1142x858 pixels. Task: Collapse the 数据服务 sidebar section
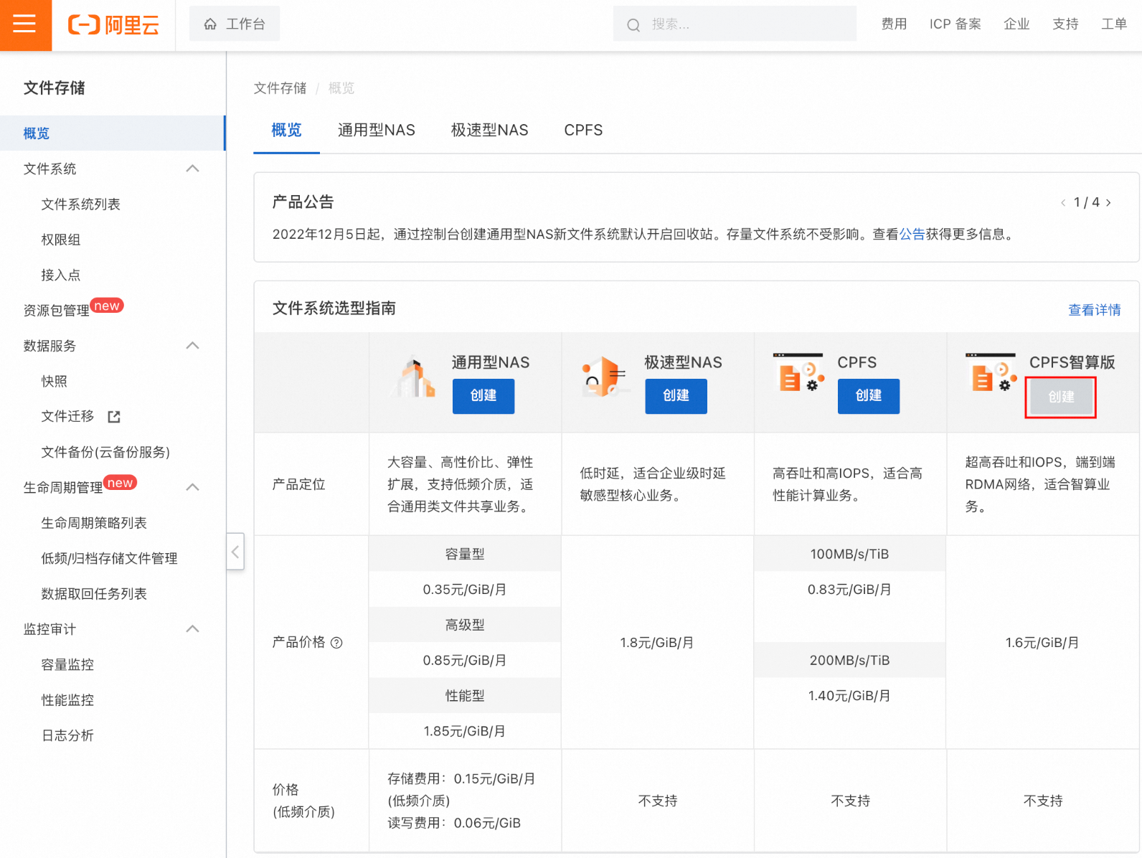[192, 346]
